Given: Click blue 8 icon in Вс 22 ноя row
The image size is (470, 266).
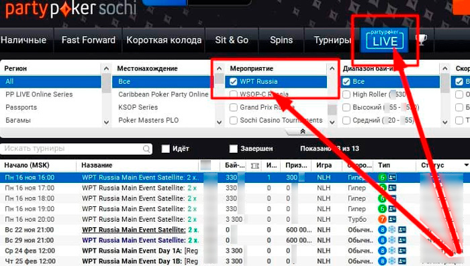Looking at the screenshot, I should click(x=382, y=230).
